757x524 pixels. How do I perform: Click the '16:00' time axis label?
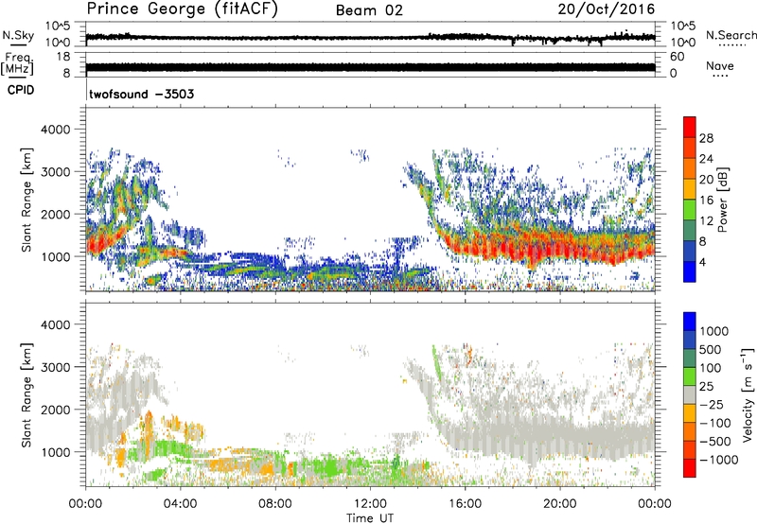pyautogui.click(x=465, y=504)
